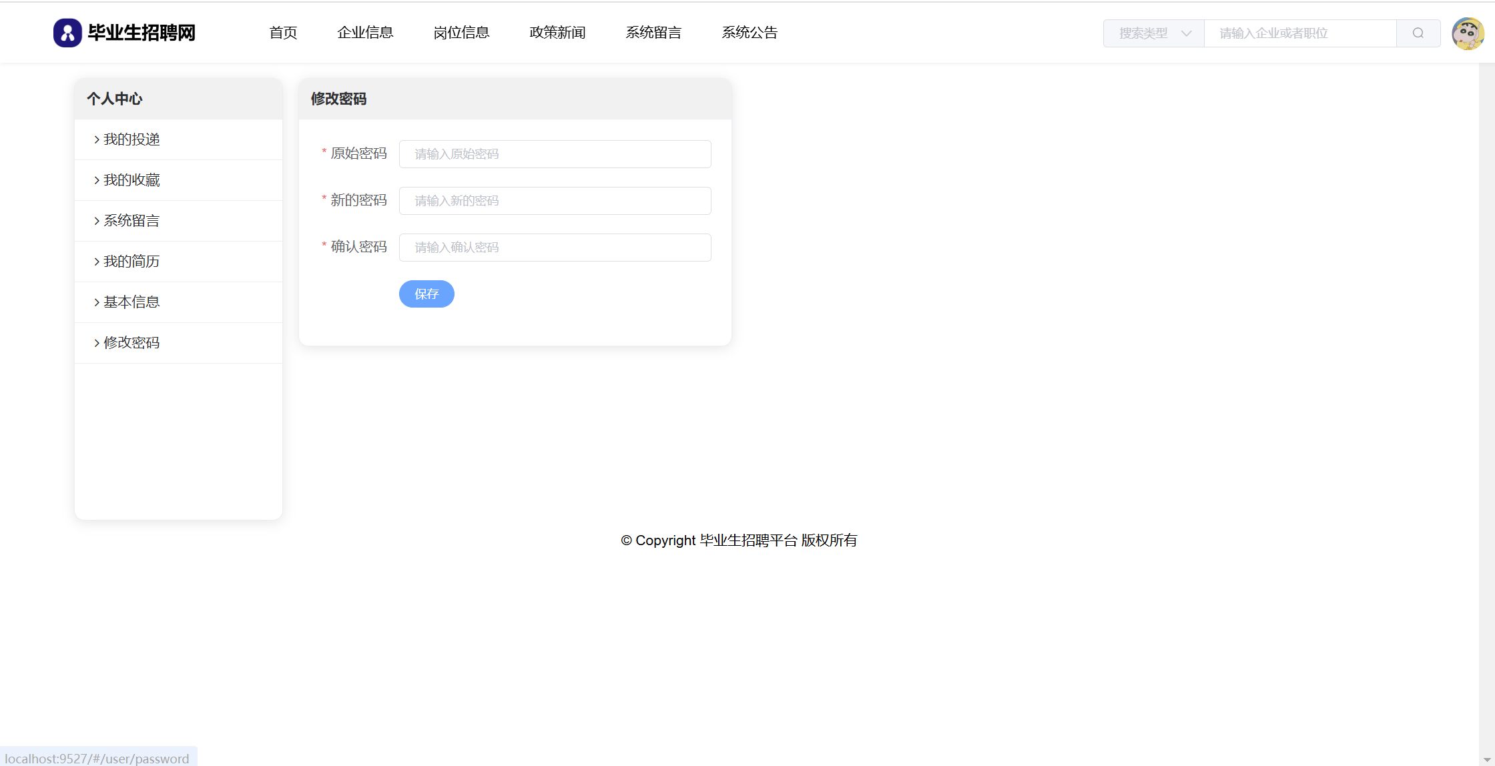Viewport: 1495px width, 766px height.
Task: Click the purple site logo icon
Action: point(67,33)
